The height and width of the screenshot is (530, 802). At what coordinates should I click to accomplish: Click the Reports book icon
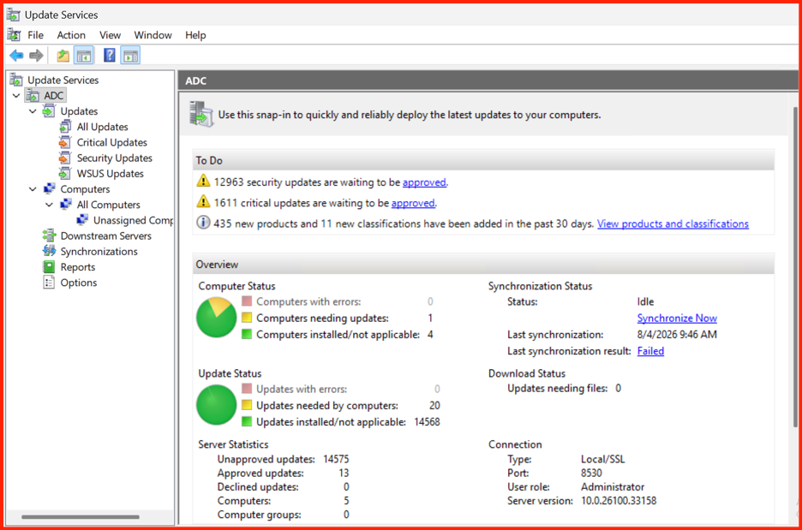[x=49, y=267]
